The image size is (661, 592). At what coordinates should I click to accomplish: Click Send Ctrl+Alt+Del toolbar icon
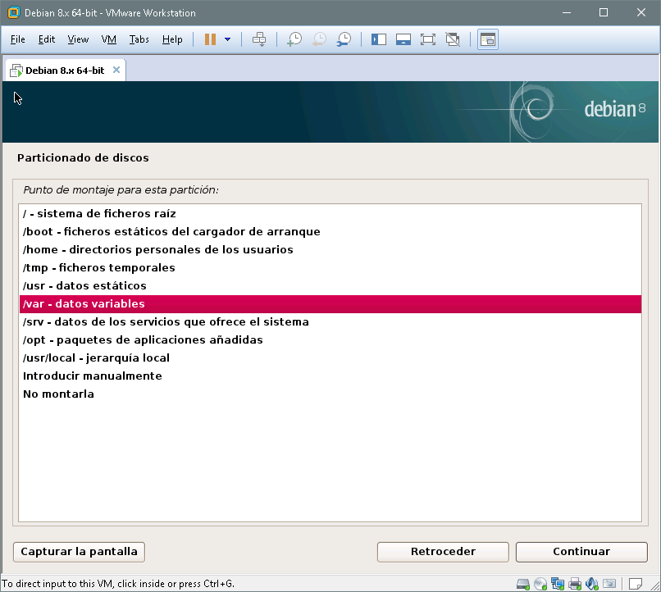(x=259, y=39)
